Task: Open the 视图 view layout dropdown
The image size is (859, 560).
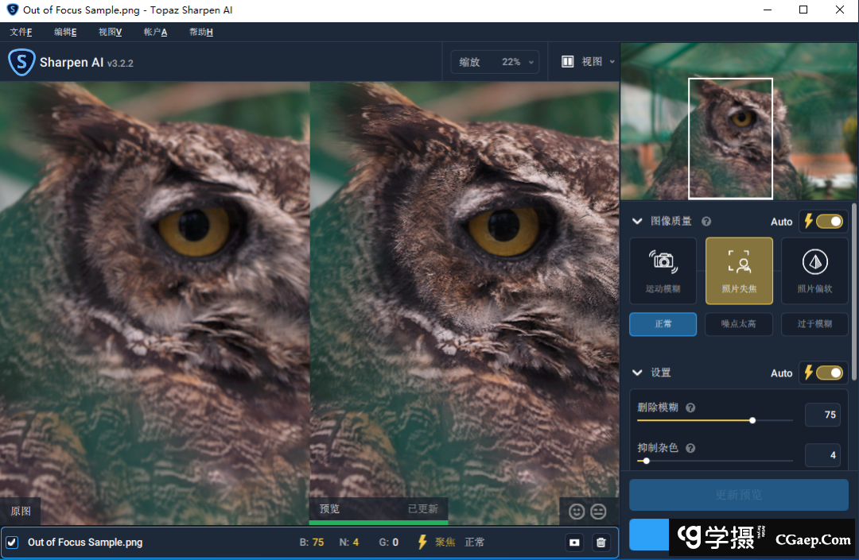Action: coord(589,62)
